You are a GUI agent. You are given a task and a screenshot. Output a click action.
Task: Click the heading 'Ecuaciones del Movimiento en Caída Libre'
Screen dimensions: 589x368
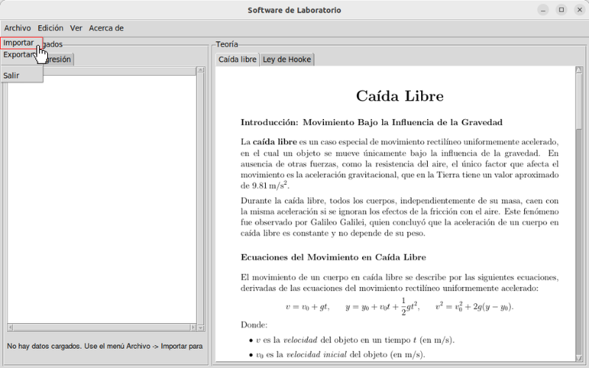[334, 257]
